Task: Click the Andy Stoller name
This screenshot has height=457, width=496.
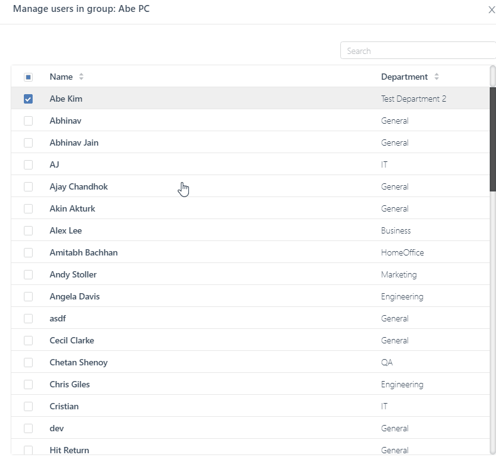Action: 73,274
